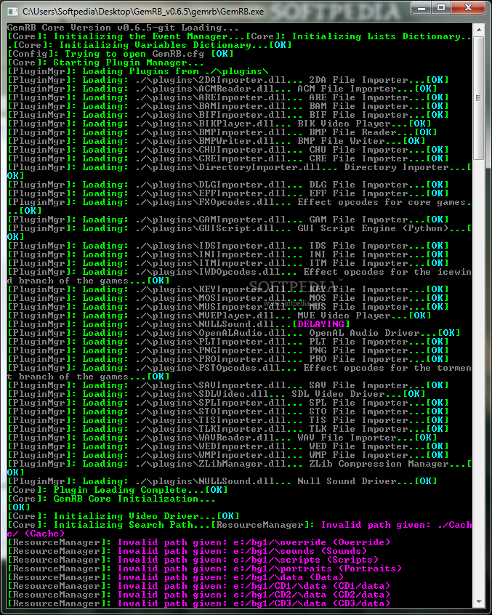
Task: Click the IWDOpcodes.dll loading line
Action: click(x=240, y=276)
